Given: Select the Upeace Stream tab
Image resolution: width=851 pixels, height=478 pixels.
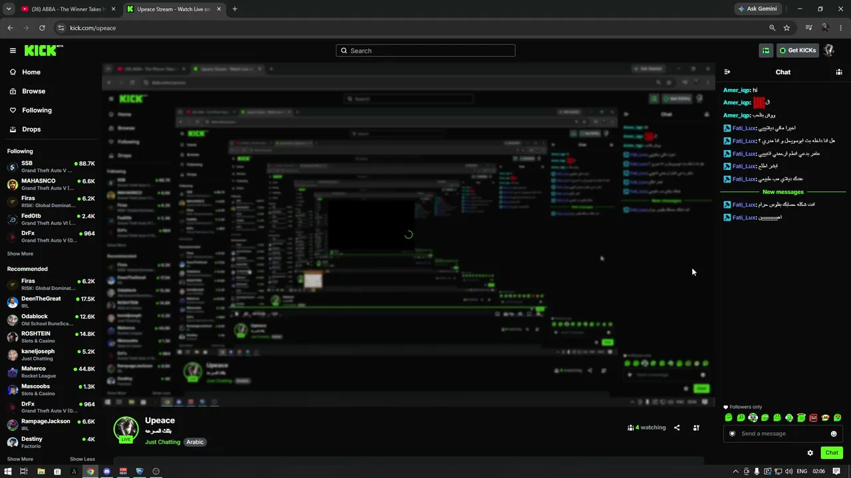Looking at the screenshot, I should (x=174, y=9).
